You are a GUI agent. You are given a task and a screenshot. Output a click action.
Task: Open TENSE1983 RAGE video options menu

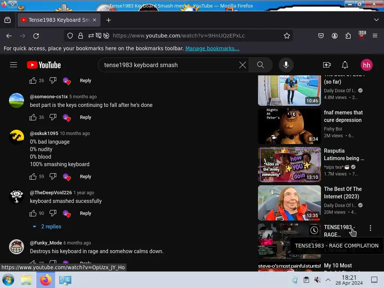point(370,228)
